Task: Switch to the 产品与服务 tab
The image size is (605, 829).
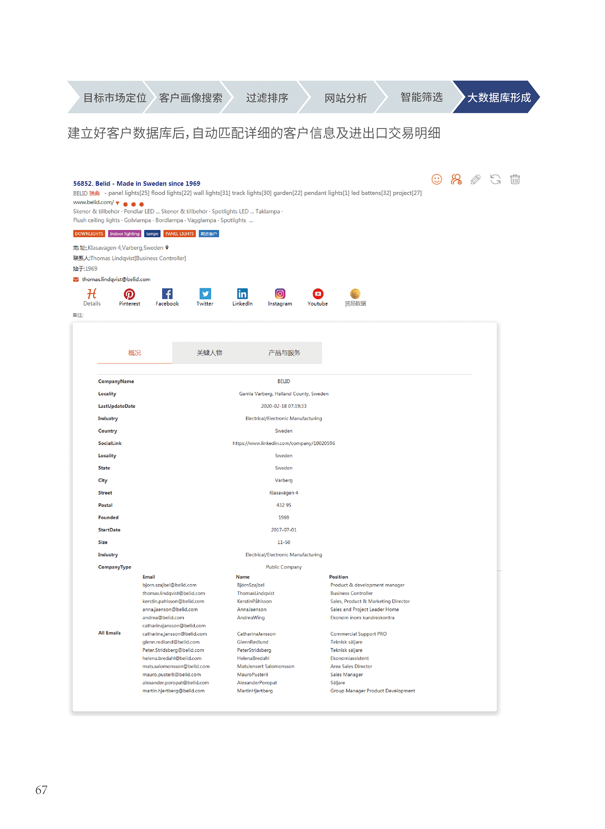Action: click(x=284, y=353)
